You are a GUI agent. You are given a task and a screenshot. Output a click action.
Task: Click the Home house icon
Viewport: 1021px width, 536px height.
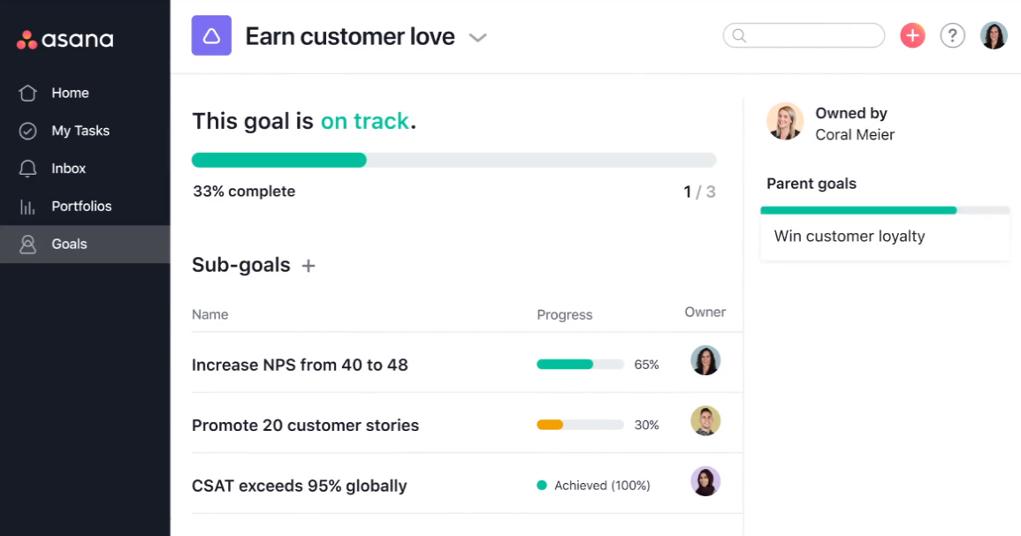pos(28,93)
